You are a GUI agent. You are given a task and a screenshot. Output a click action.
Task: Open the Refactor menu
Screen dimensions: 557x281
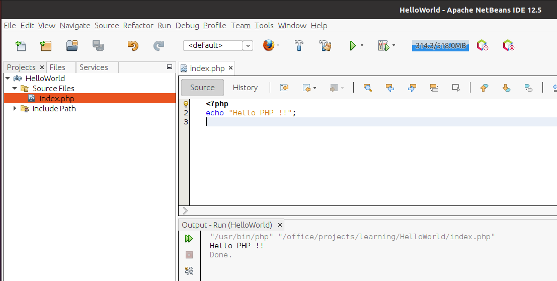coord(138,26)
